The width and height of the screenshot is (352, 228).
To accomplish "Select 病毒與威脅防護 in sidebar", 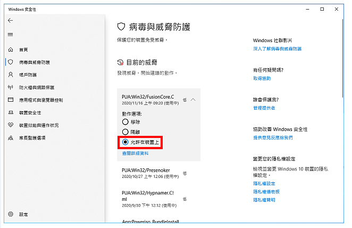I will [x=35, y=62].
